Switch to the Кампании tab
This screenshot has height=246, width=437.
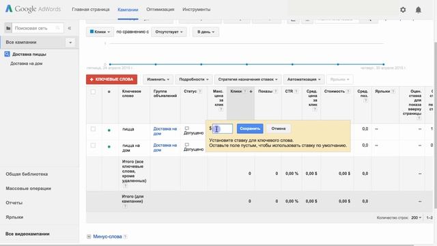coord(128,10)
